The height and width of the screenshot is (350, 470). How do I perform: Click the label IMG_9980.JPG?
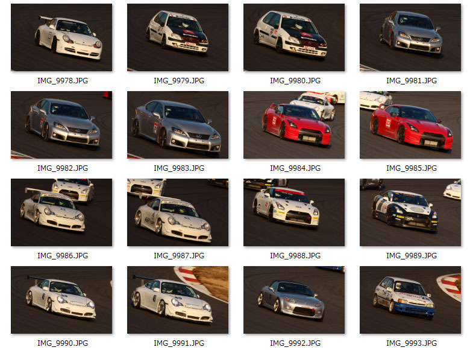[x=295, y=81]
